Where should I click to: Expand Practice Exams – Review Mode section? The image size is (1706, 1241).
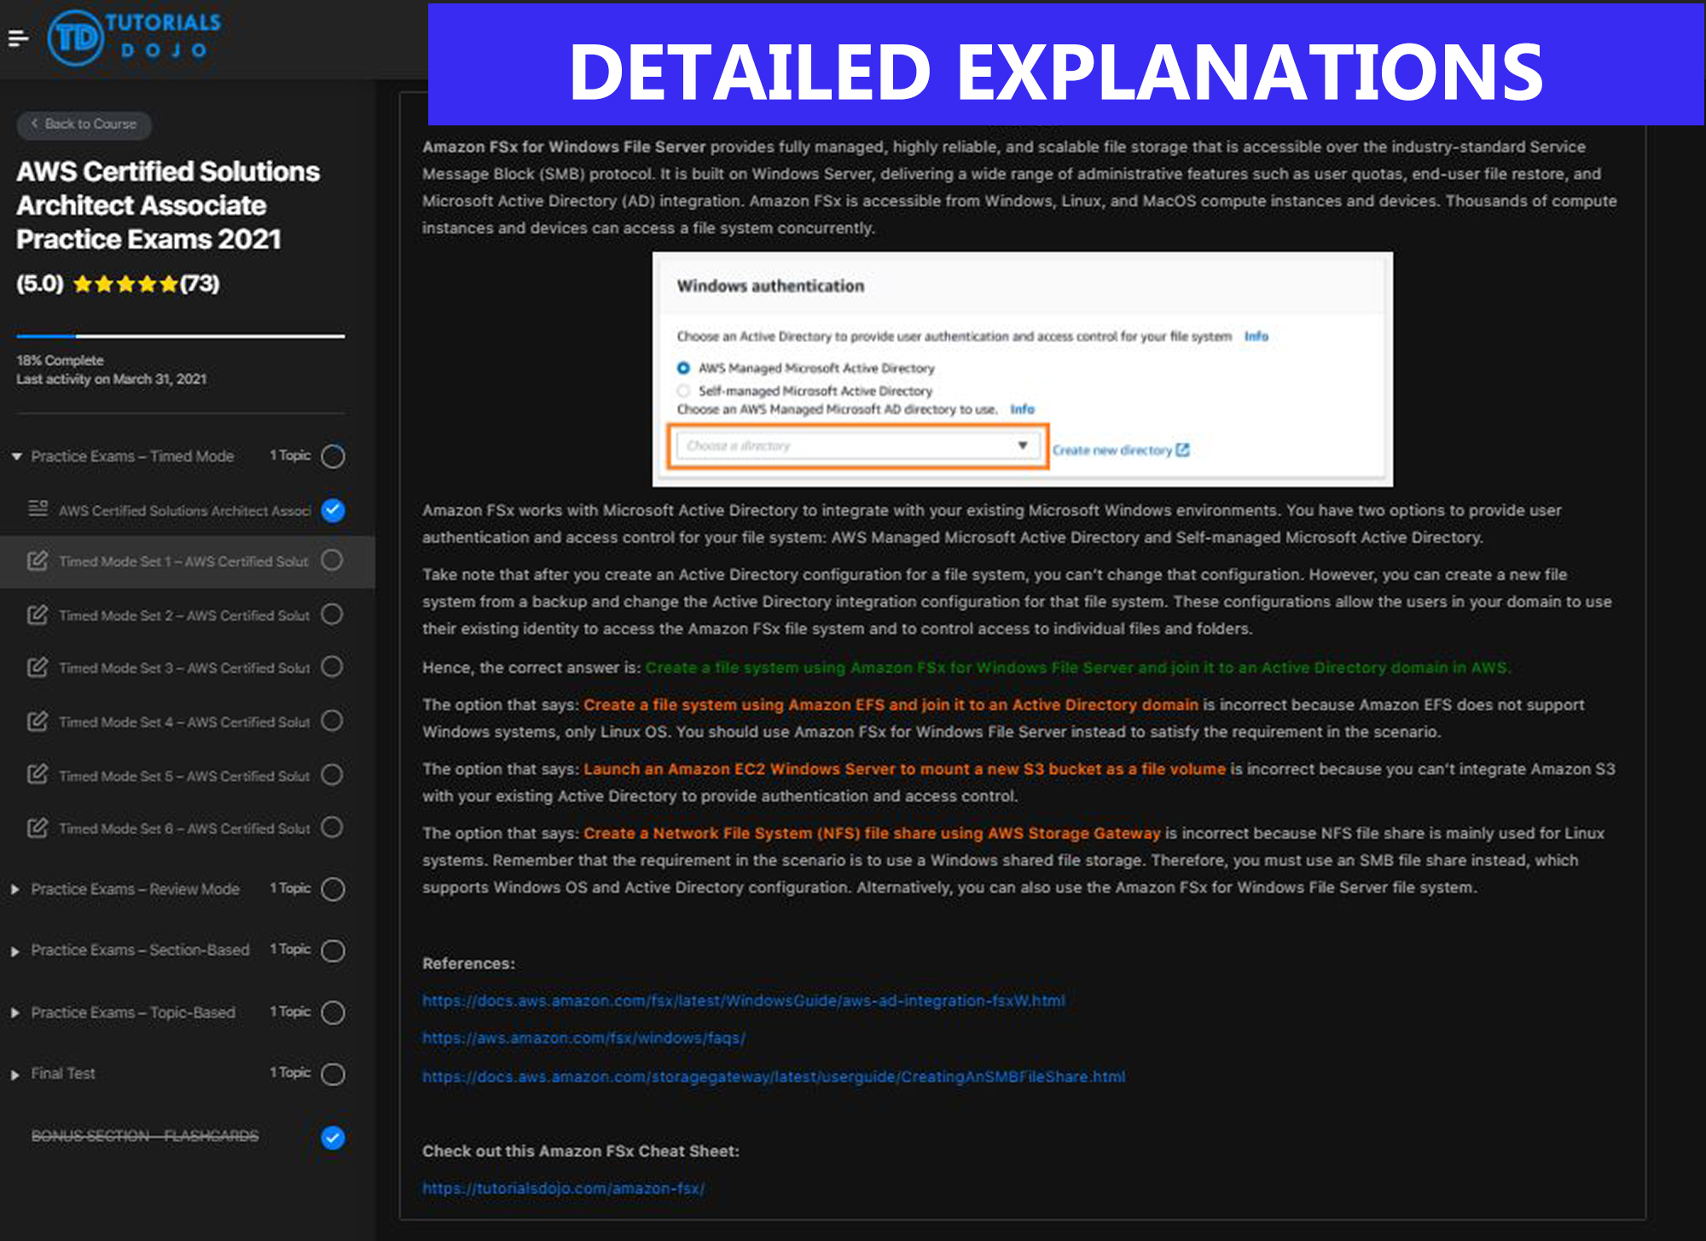[x=16, y=889]
